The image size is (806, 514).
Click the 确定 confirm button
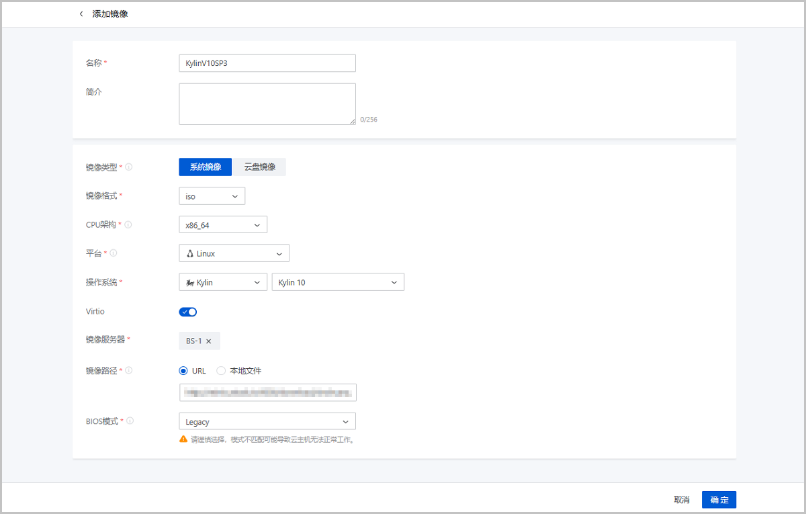719,500
